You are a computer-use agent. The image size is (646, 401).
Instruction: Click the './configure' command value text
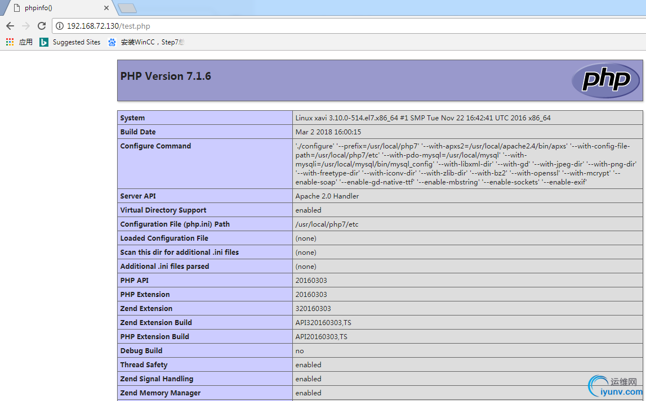pos(466,164)
